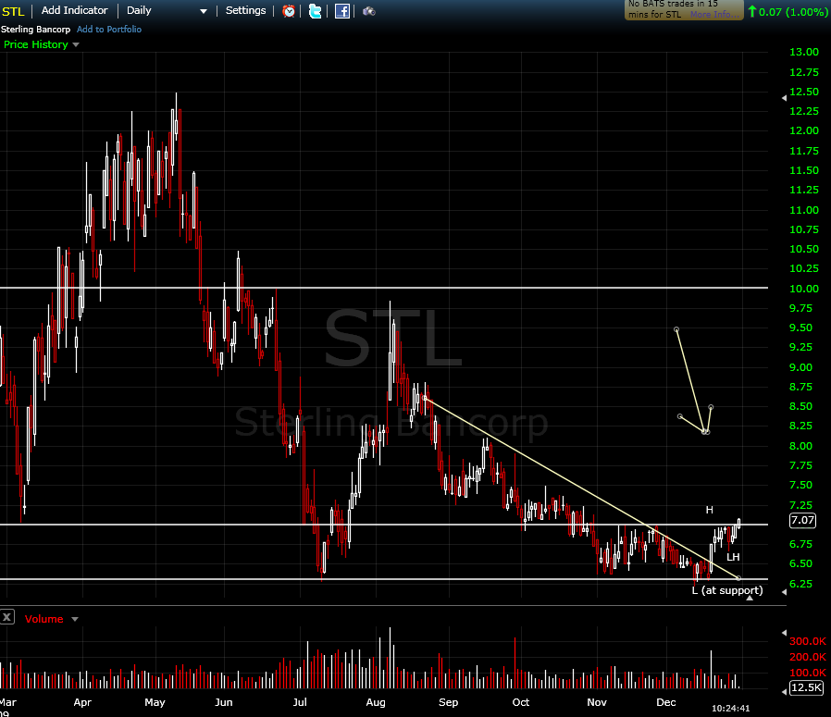Click the Aug label on time axis
This screenshot has height=717, width=831.
pos(376,702)
